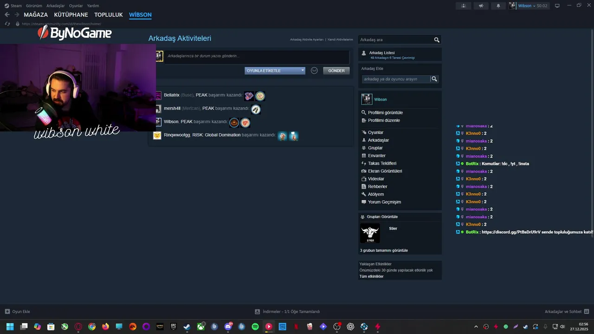Open notifications bell button
594x334 pixels.
point(498,6)
